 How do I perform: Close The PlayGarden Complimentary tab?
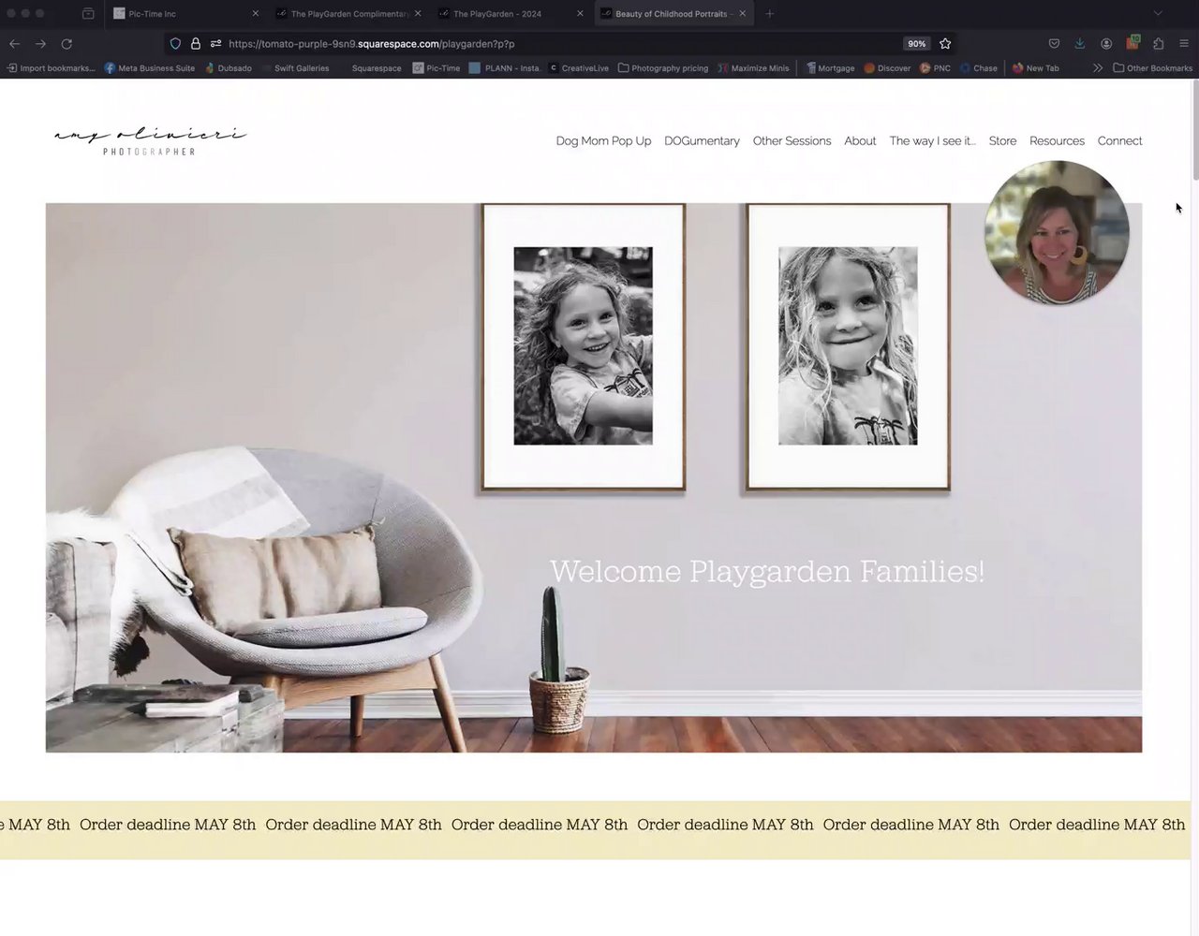pos(418,14)
